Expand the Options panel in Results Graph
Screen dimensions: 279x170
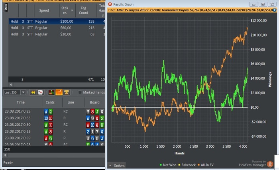[117, 165]
